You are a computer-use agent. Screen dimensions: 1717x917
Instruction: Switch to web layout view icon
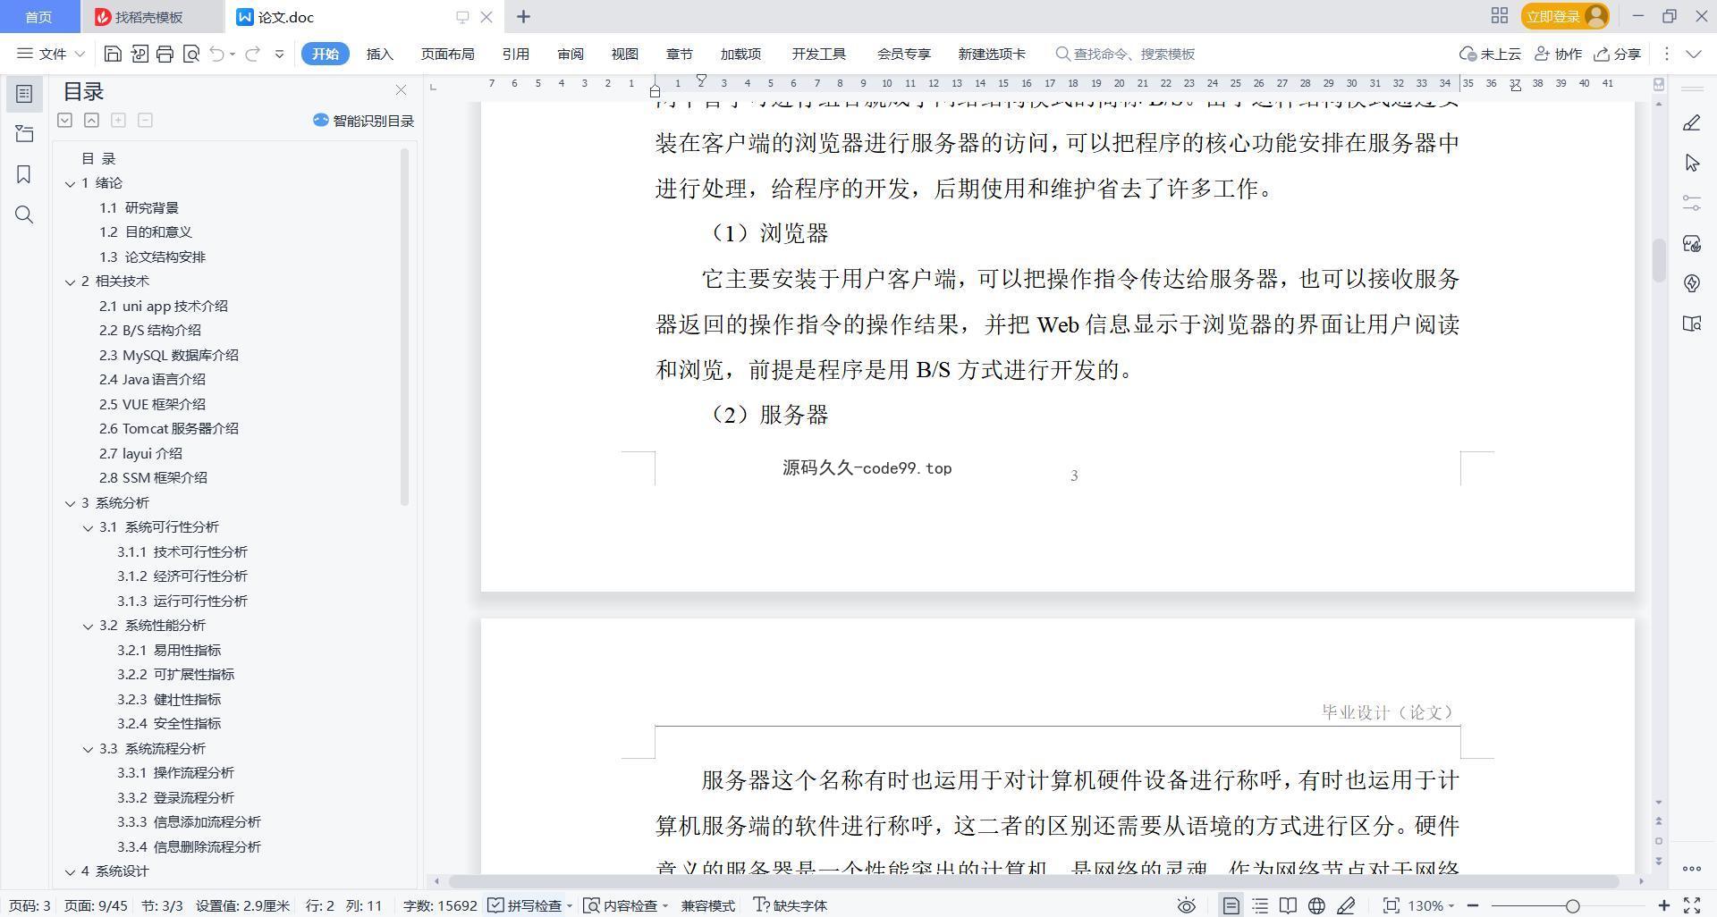(x=1316, y=905)
